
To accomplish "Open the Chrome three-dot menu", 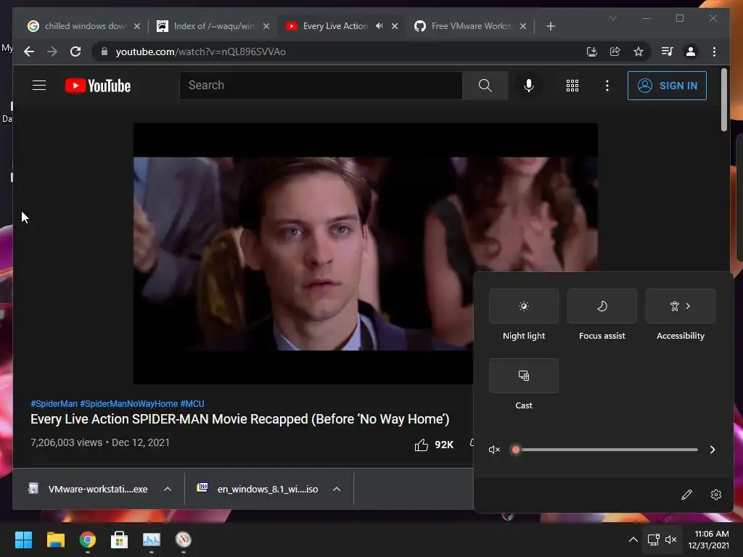I will tap(715, 51).
